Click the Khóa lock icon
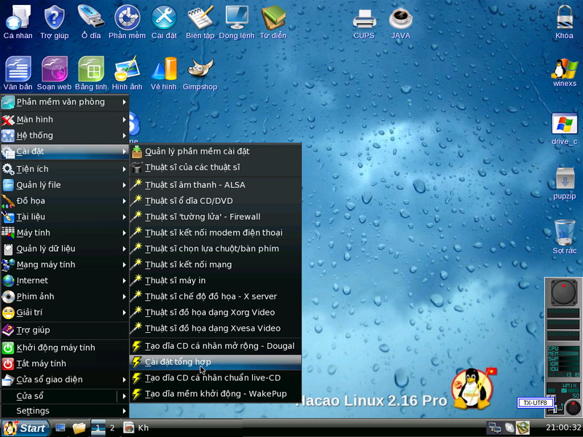Image resolution: width=583 pixels, height=437 pixels. click(x=564, y=18)
